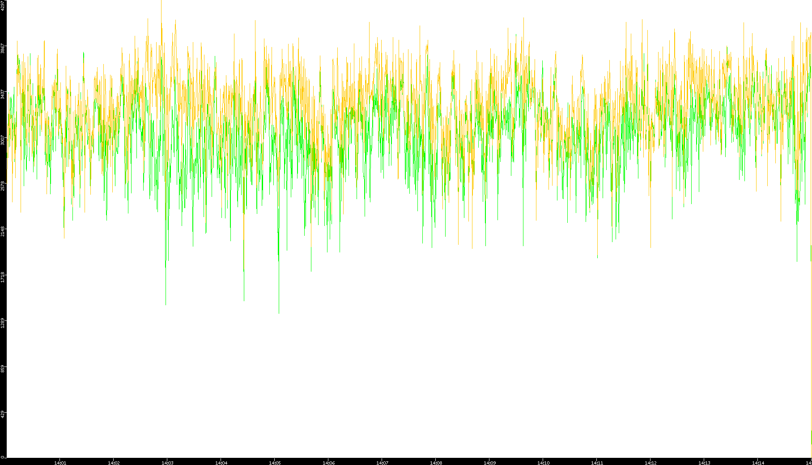Screen dimensions: 812x465
Task: Select the 14:06 time axis marker
Action: point(328,463)
